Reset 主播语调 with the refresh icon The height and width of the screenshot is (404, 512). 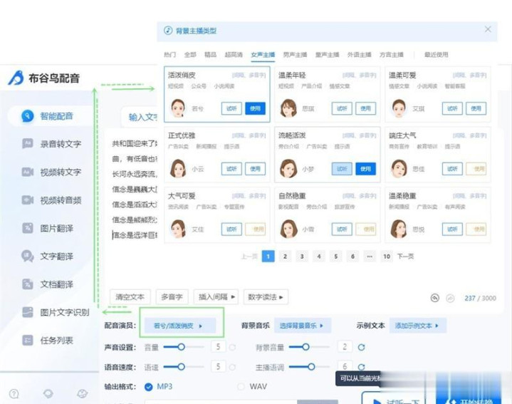361,367
